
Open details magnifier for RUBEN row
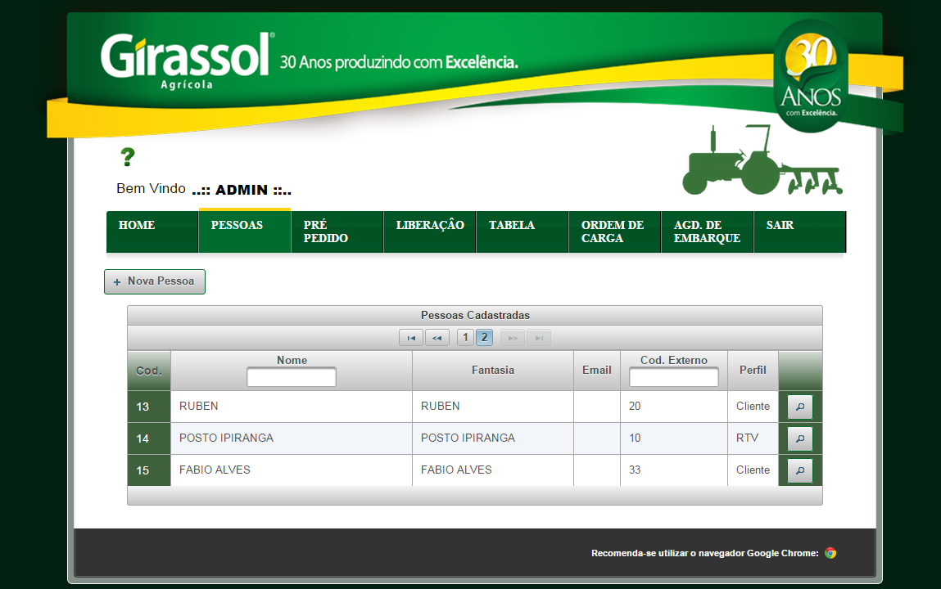799,407
